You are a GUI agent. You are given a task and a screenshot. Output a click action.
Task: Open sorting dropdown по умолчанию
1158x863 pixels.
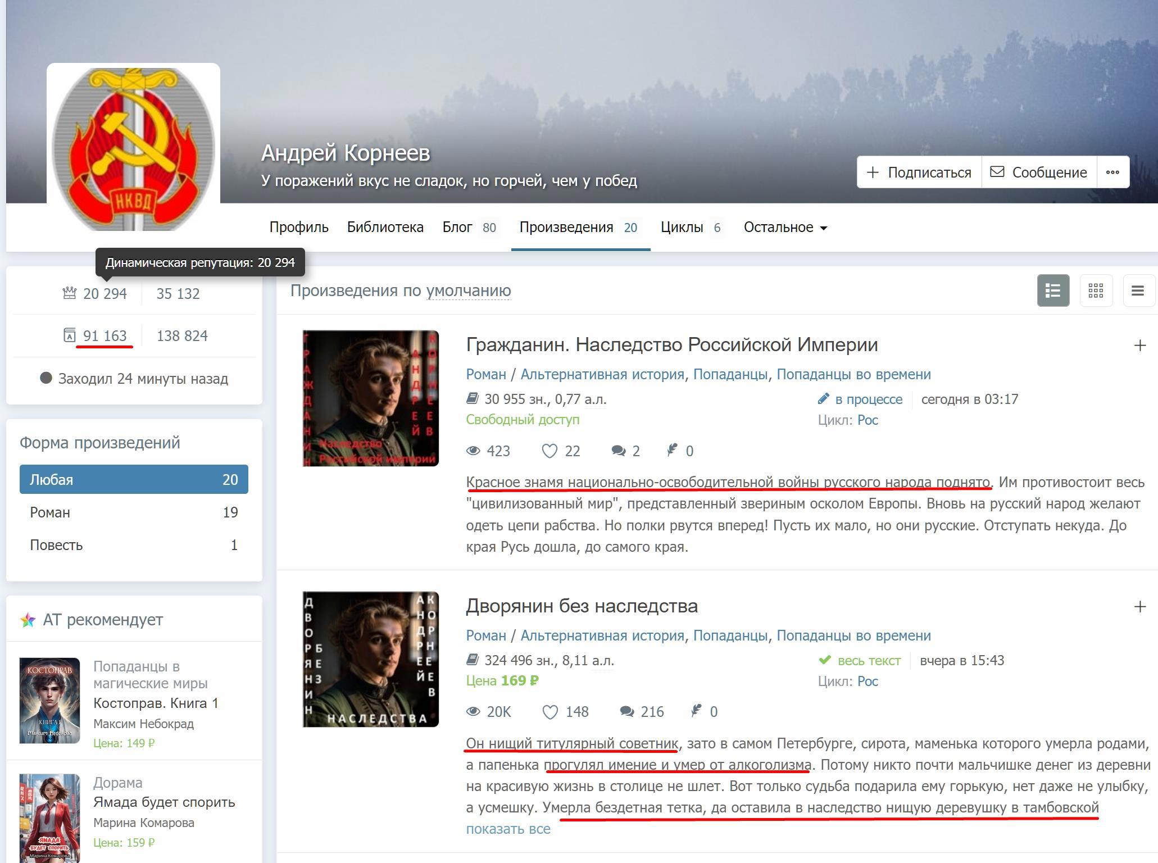[468, 290]
